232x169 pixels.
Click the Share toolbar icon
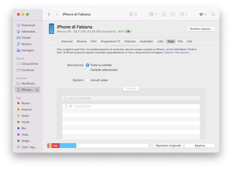[164, 14]
